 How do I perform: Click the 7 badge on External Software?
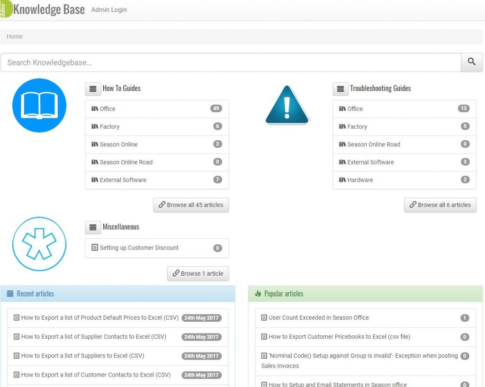(x=217, y=180)
